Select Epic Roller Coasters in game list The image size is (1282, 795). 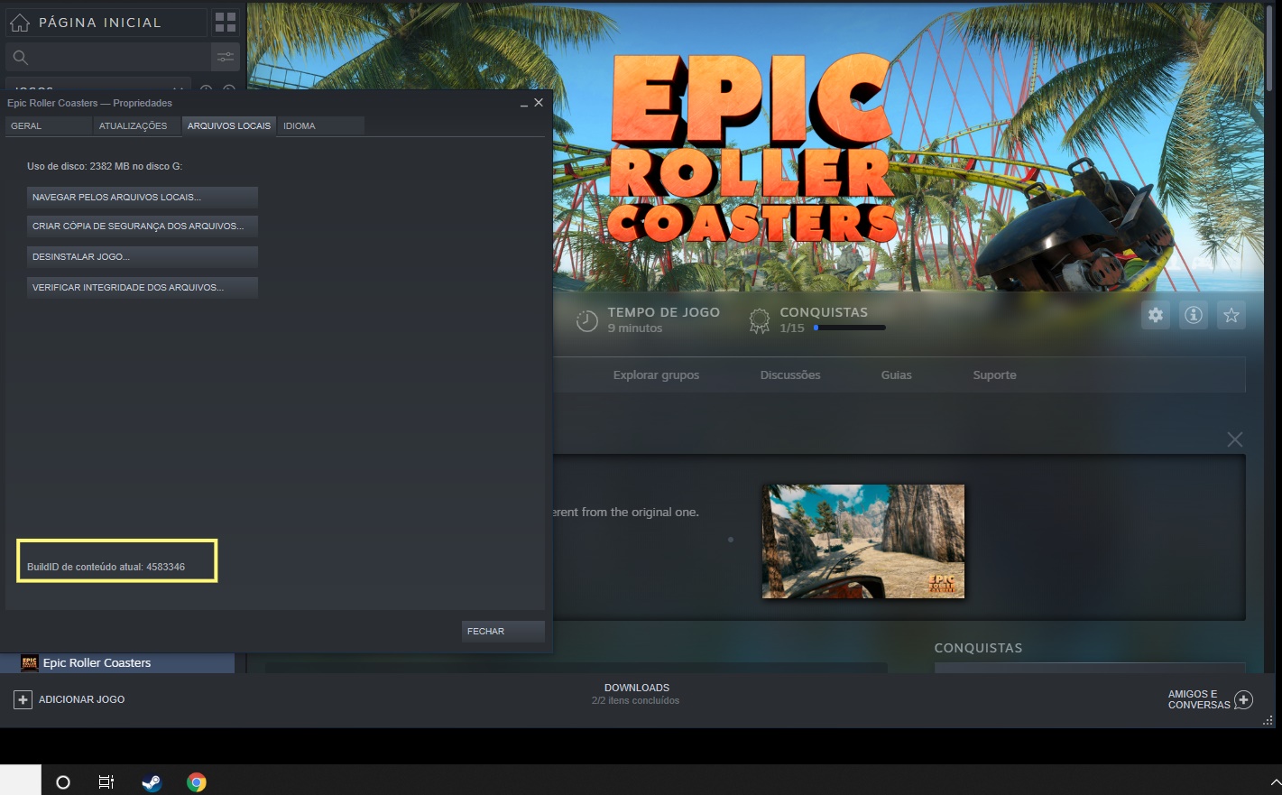117,663
